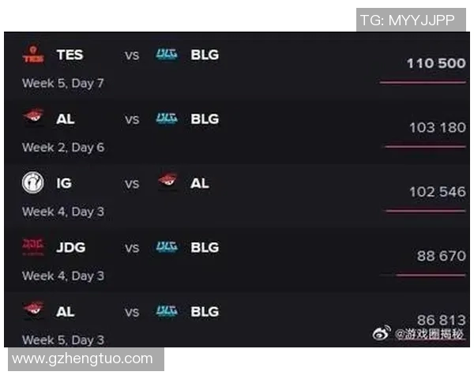Click the viewer bar under 102 546
This screenshot has height=379, width=474.
click(425, 211)
